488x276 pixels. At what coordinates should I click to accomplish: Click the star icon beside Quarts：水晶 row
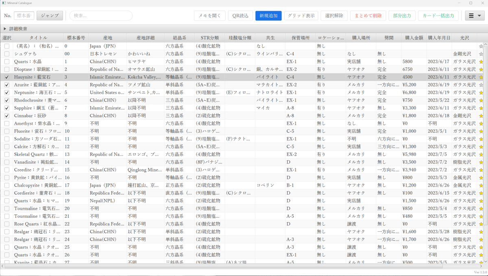[481, 61]
